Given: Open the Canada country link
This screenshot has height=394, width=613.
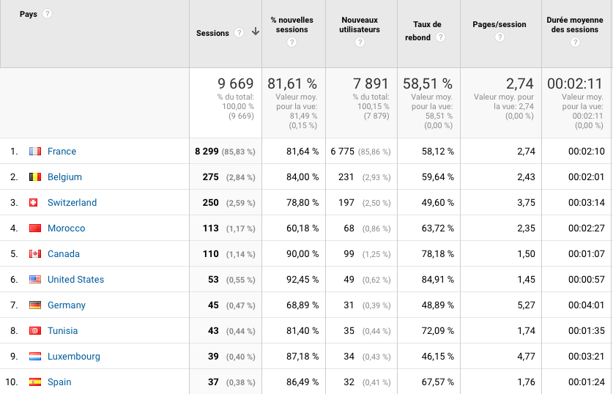Looking at the screenshot, I should point(64,253).
